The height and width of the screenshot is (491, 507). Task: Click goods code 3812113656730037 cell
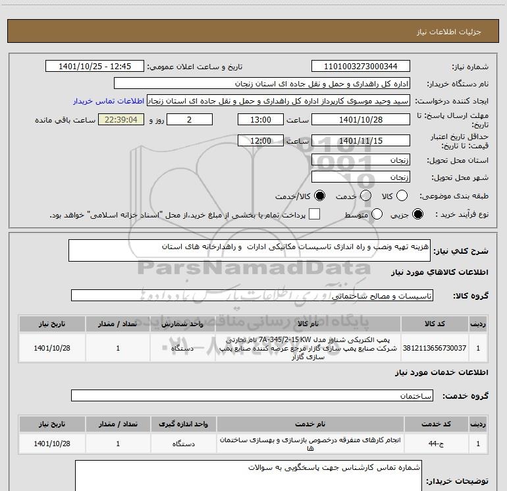pos(435,348)
